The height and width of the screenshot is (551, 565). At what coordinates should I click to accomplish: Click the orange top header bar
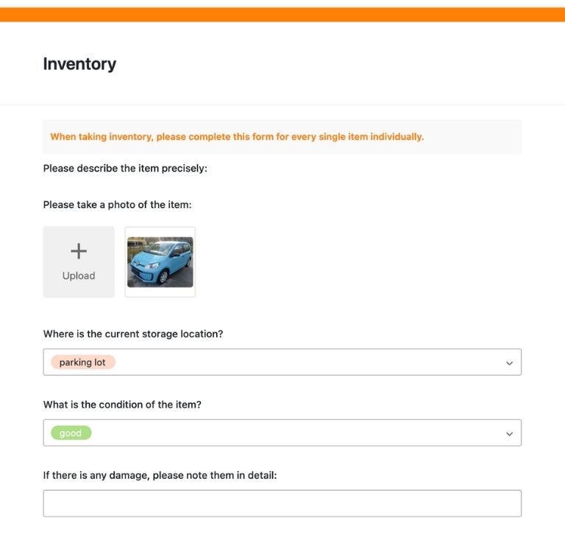pos(282,15)
